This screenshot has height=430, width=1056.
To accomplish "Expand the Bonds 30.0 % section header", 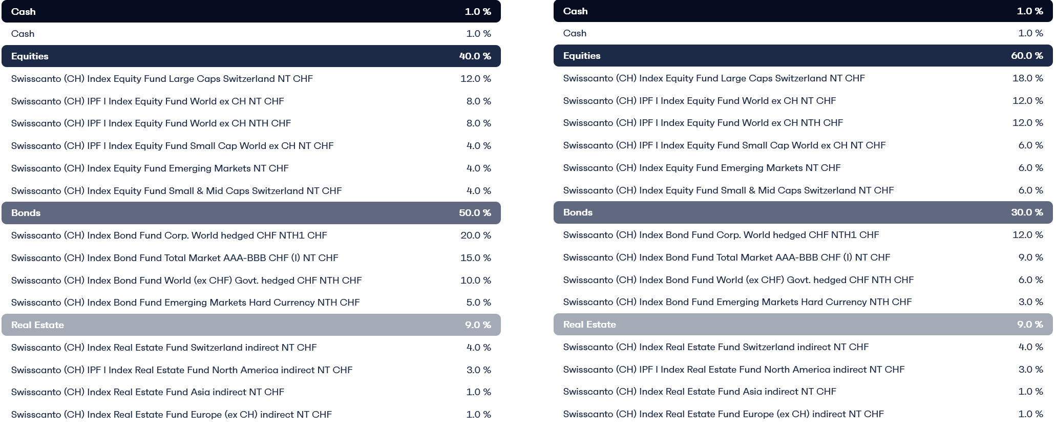I will pos(802,212).
